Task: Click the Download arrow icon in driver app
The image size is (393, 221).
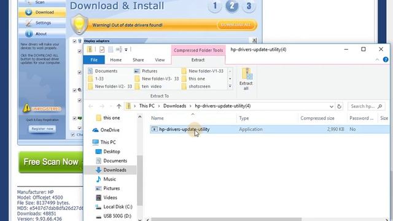Action: pos(29,12)
